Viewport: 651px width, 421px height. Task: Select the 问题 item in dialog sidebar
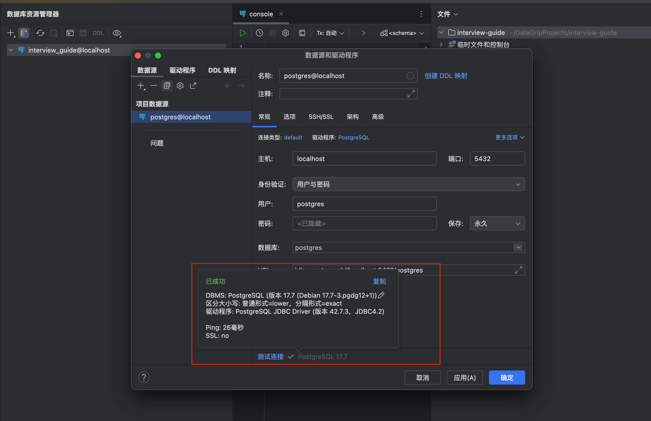click(x=157, y=143)
